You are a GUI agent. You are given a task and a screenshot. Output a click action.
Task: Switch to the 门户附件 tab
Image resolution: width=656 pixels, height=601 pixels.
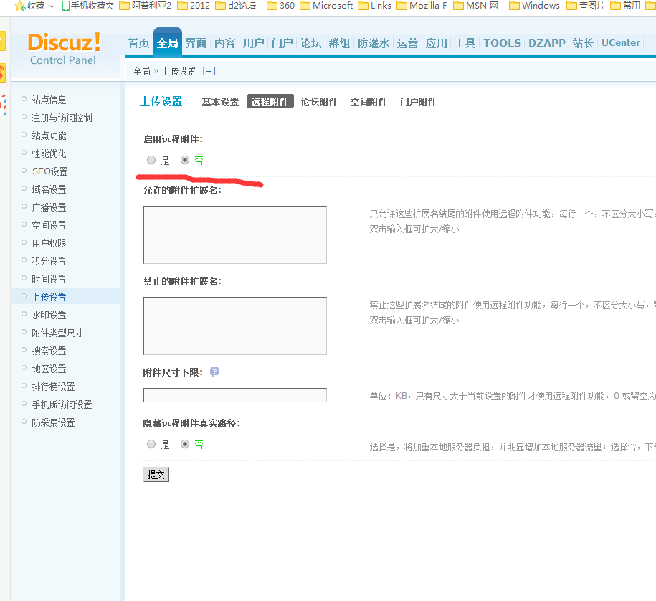click(x=418, y=102)
